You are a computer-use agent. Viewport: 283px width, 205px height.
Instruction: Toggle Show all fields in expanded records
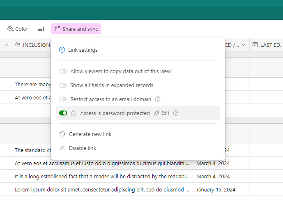coord(63,85)
